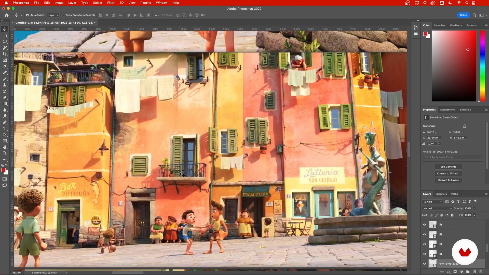The image size is (489, 275).
Task: Click the hue slider in Color panel
Action: pyautogui.click(x=483, y=66)
